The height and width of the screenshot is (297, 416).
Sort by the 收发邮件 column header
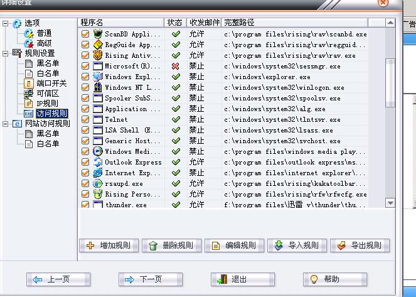point(204,23)
